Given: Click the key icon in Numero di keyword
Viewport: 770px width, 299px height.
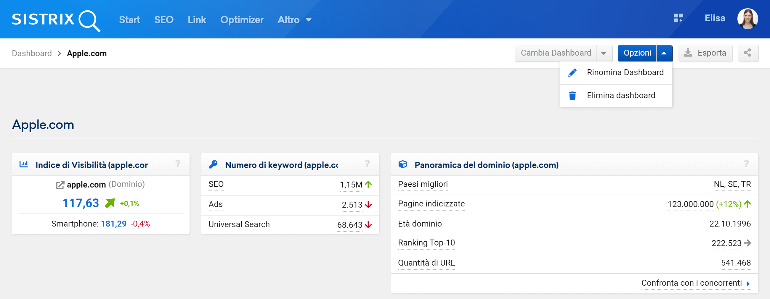Looking at the screenshot, I should (213, 164).
